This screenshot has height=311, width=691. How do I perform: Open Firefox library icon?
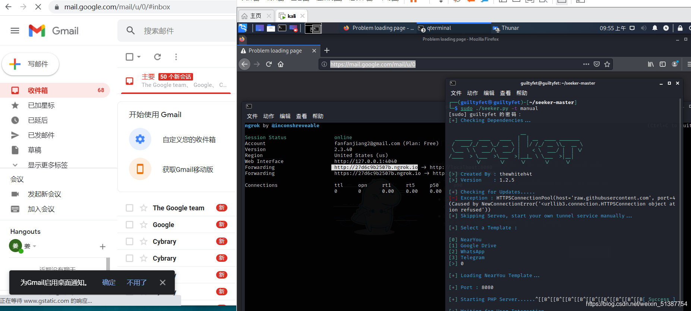651,64
